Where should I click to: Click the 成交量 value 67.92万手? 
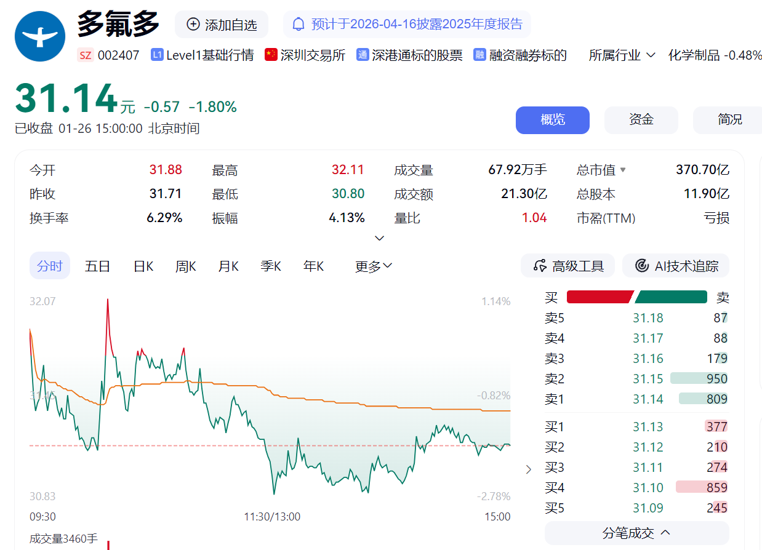518,170
